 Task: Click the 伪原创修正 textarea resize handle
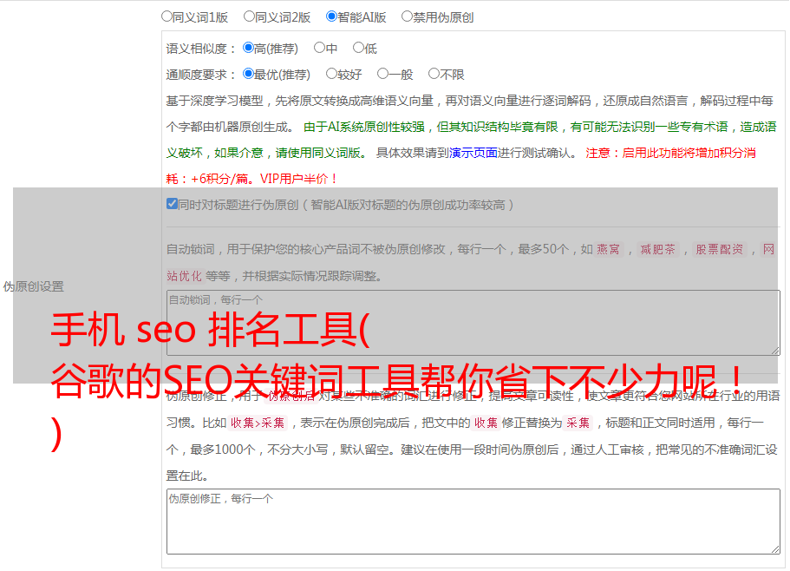coord(775,549)
